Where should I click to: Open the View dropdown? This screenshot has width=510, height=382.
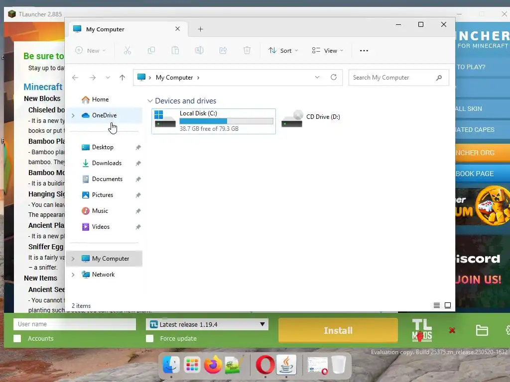pos(328,50)
